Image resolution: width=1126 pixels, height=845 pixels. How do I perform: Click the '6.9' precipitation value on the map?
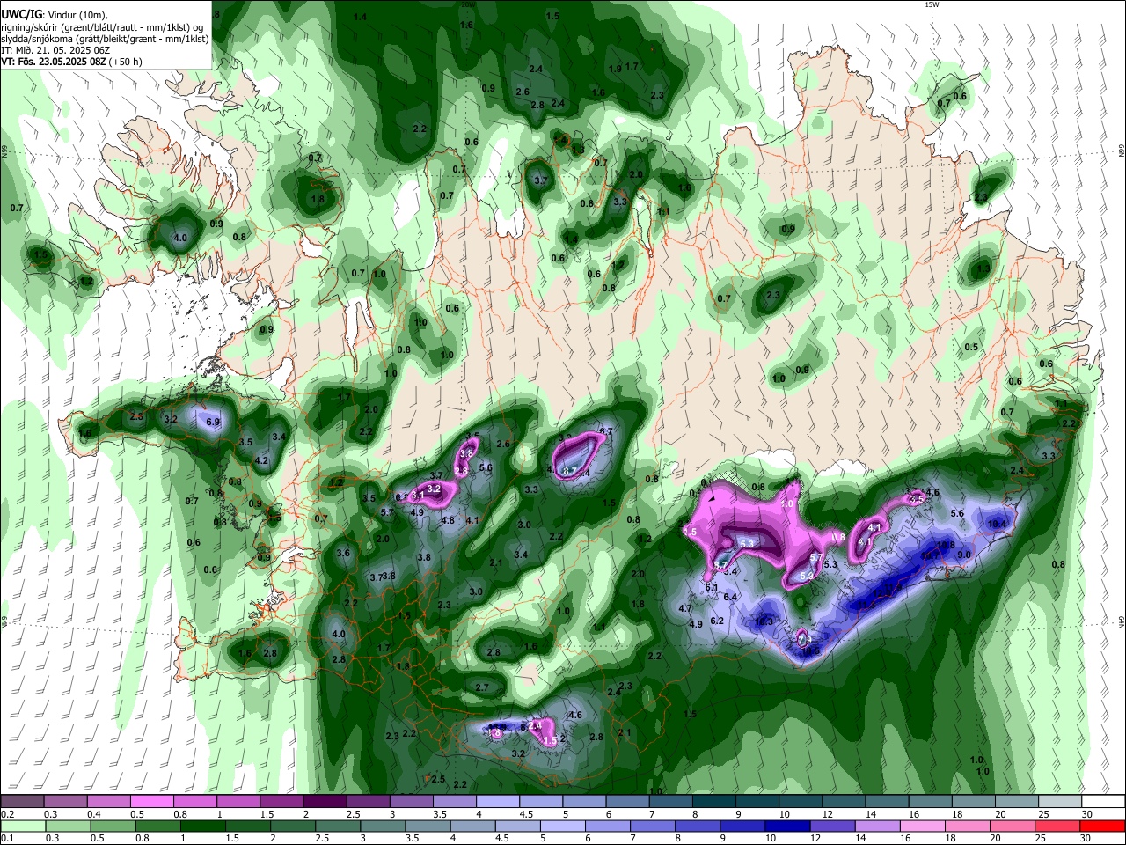click(213, 422)
